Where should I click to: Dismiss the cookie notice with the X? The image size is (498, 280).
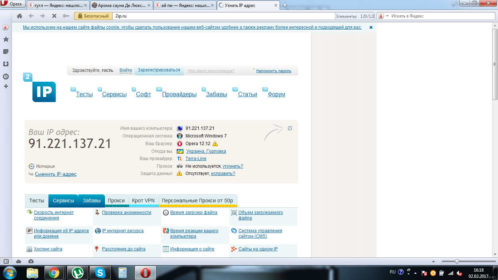click(x=371, y=27)
